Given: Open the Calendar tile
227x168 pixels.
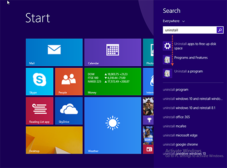Looking at the screenshot, I should point(113,52).
